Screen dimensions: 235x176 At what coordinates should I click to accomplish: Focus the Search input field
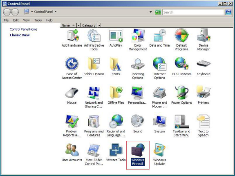(x=193, y=12)
